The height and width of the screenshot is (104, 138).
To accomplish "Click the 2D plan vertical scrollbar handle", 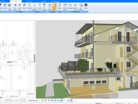I will 34,58.
